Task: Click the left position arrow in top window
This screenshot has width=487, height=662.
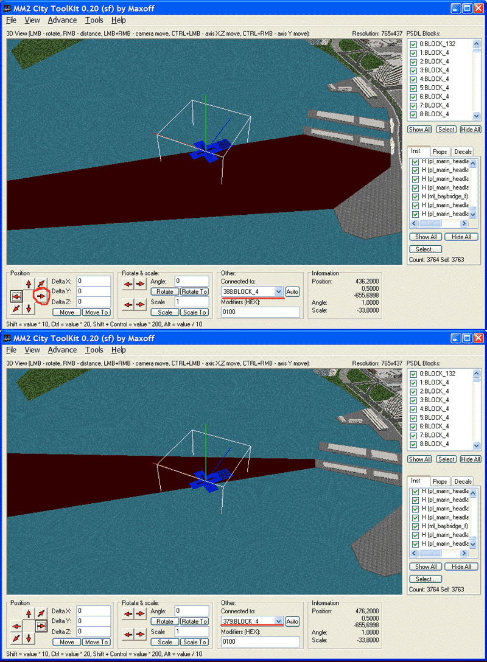Action: (x=16, y=296)
